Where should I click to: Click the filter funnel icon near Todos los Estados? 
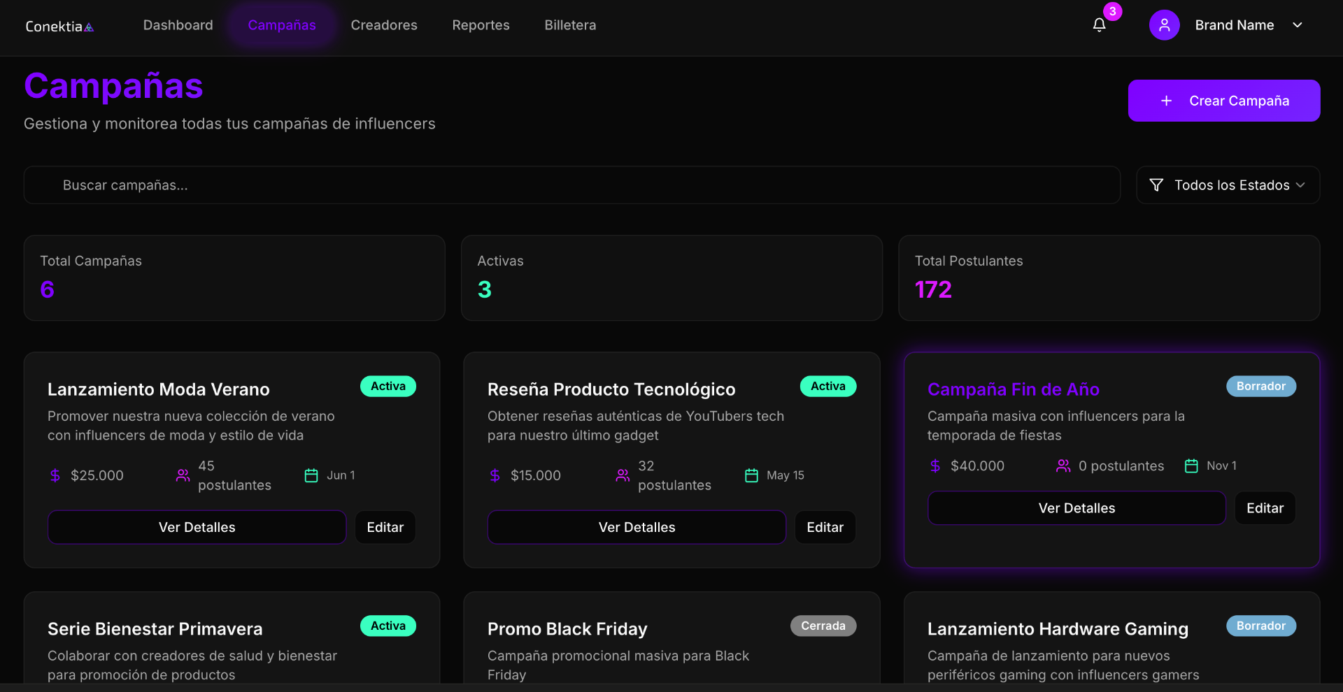click(1156, 185)
